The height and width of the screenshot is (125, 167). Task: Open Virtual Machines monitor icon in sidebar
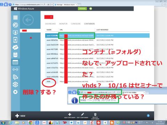coord(15,32)
